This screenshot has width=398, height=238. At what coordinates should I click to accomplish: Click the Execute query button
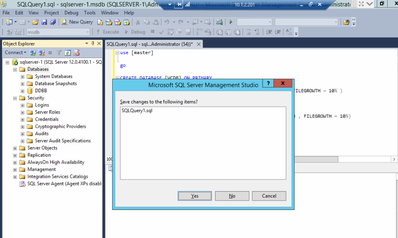click(108, 32)
